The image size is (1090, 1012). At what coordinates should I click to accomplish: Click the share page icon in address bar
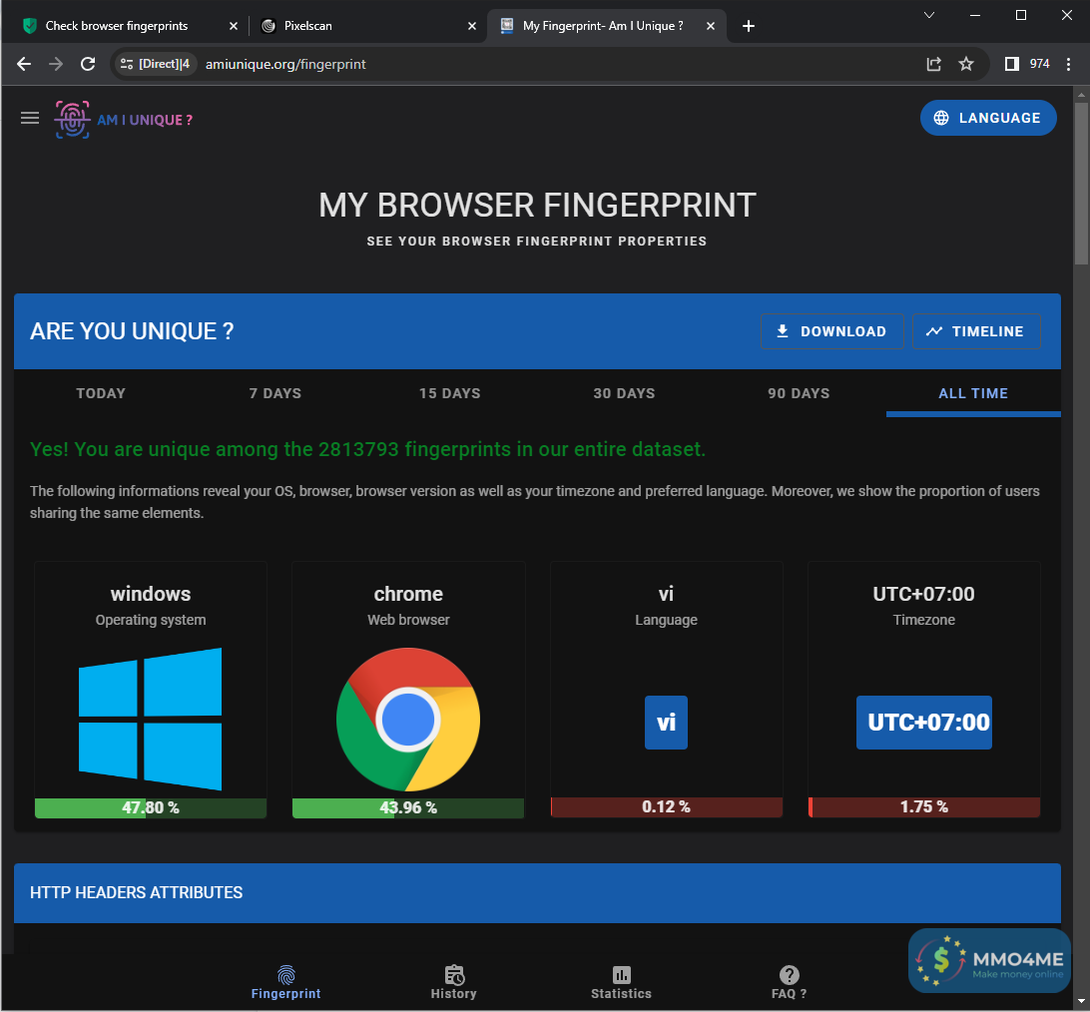coord(933,64)
